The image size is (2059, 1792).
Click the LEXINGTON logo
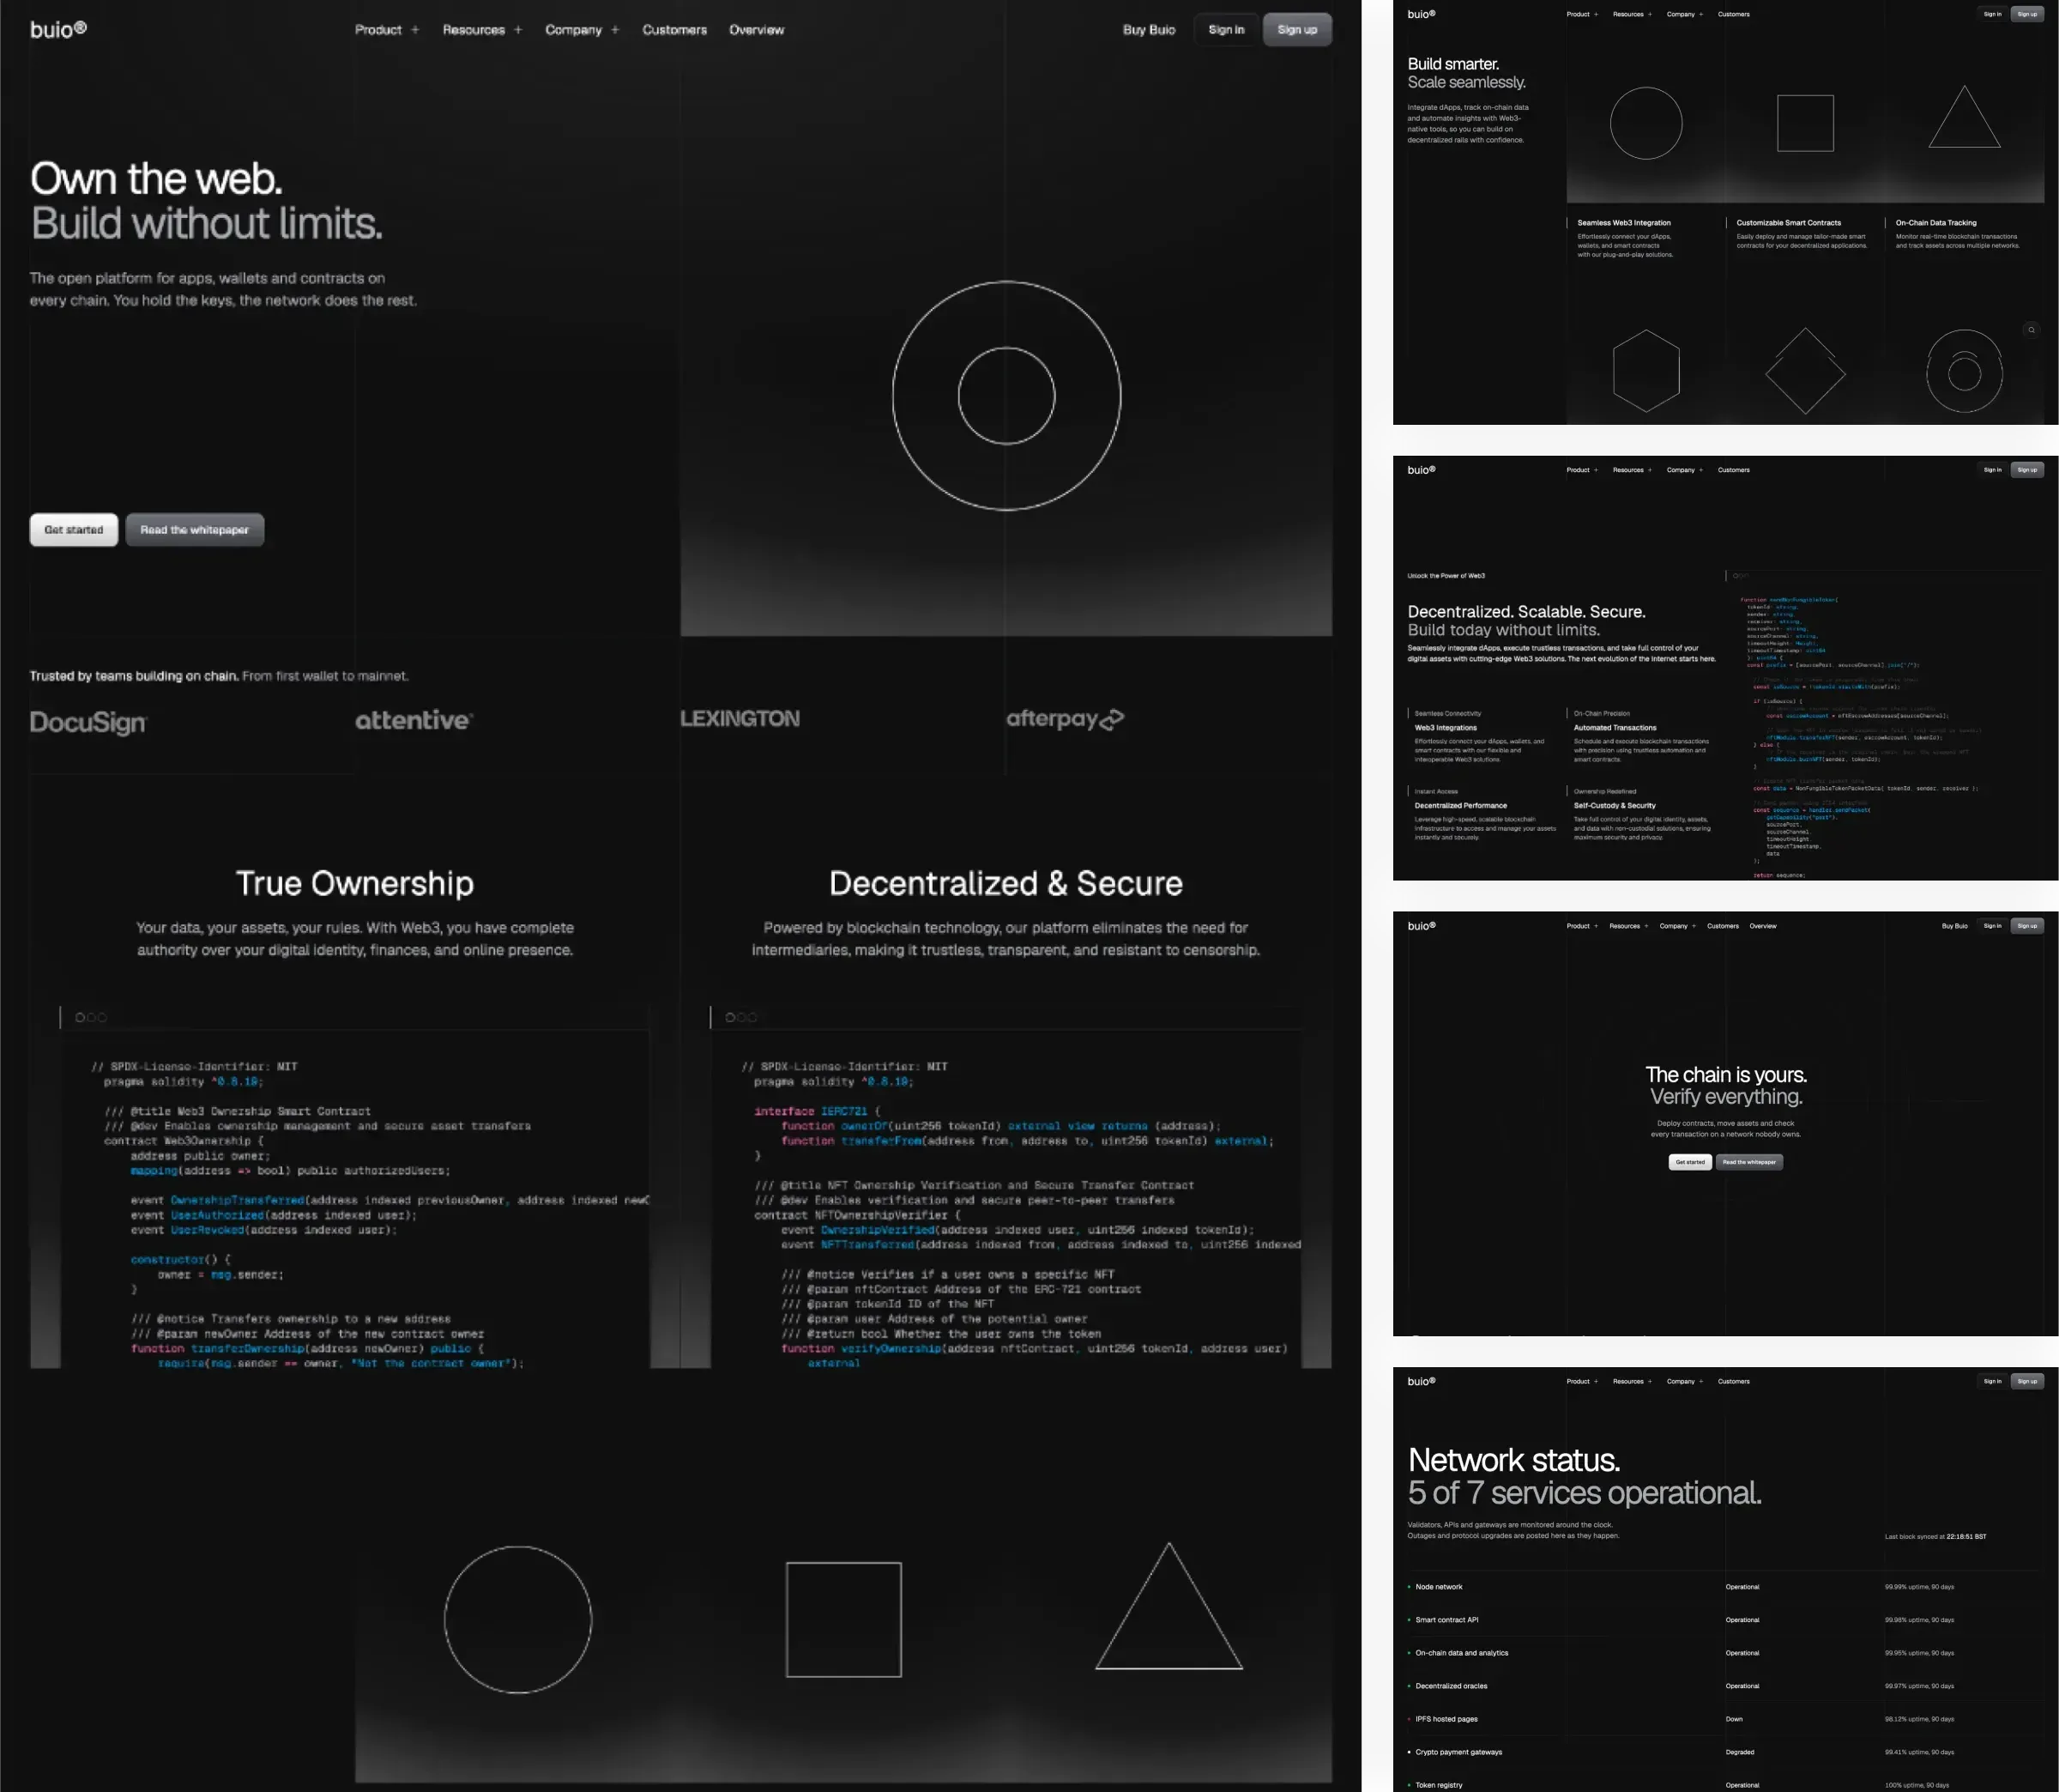740,719
